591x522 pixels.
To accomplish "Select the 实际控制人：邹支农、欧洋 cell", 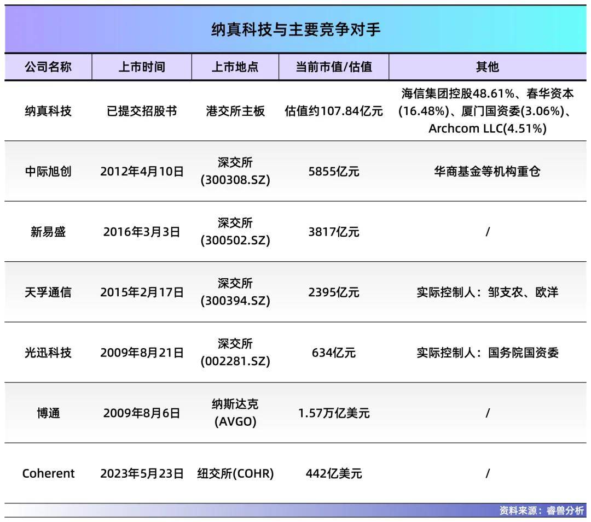I will tap(487, 292).
